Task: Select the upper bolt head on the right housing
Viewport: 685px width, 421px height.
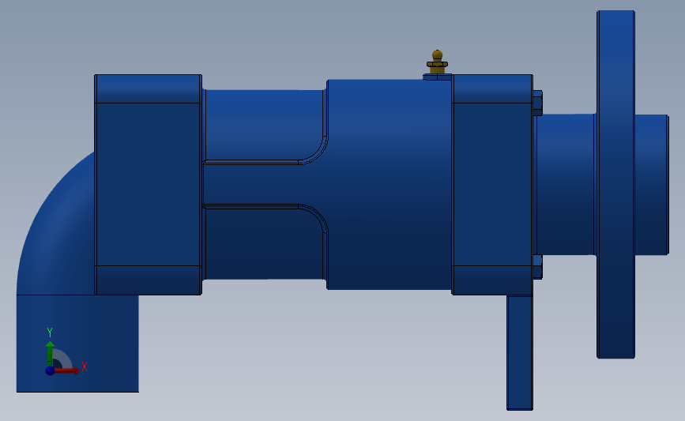Action: coord(538,103)
